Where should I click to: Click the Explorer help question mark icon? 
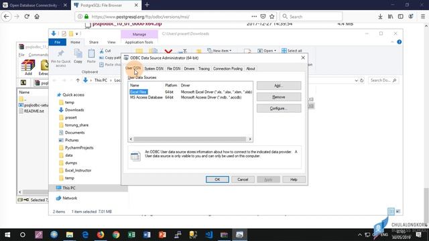(x=400, y=42)
